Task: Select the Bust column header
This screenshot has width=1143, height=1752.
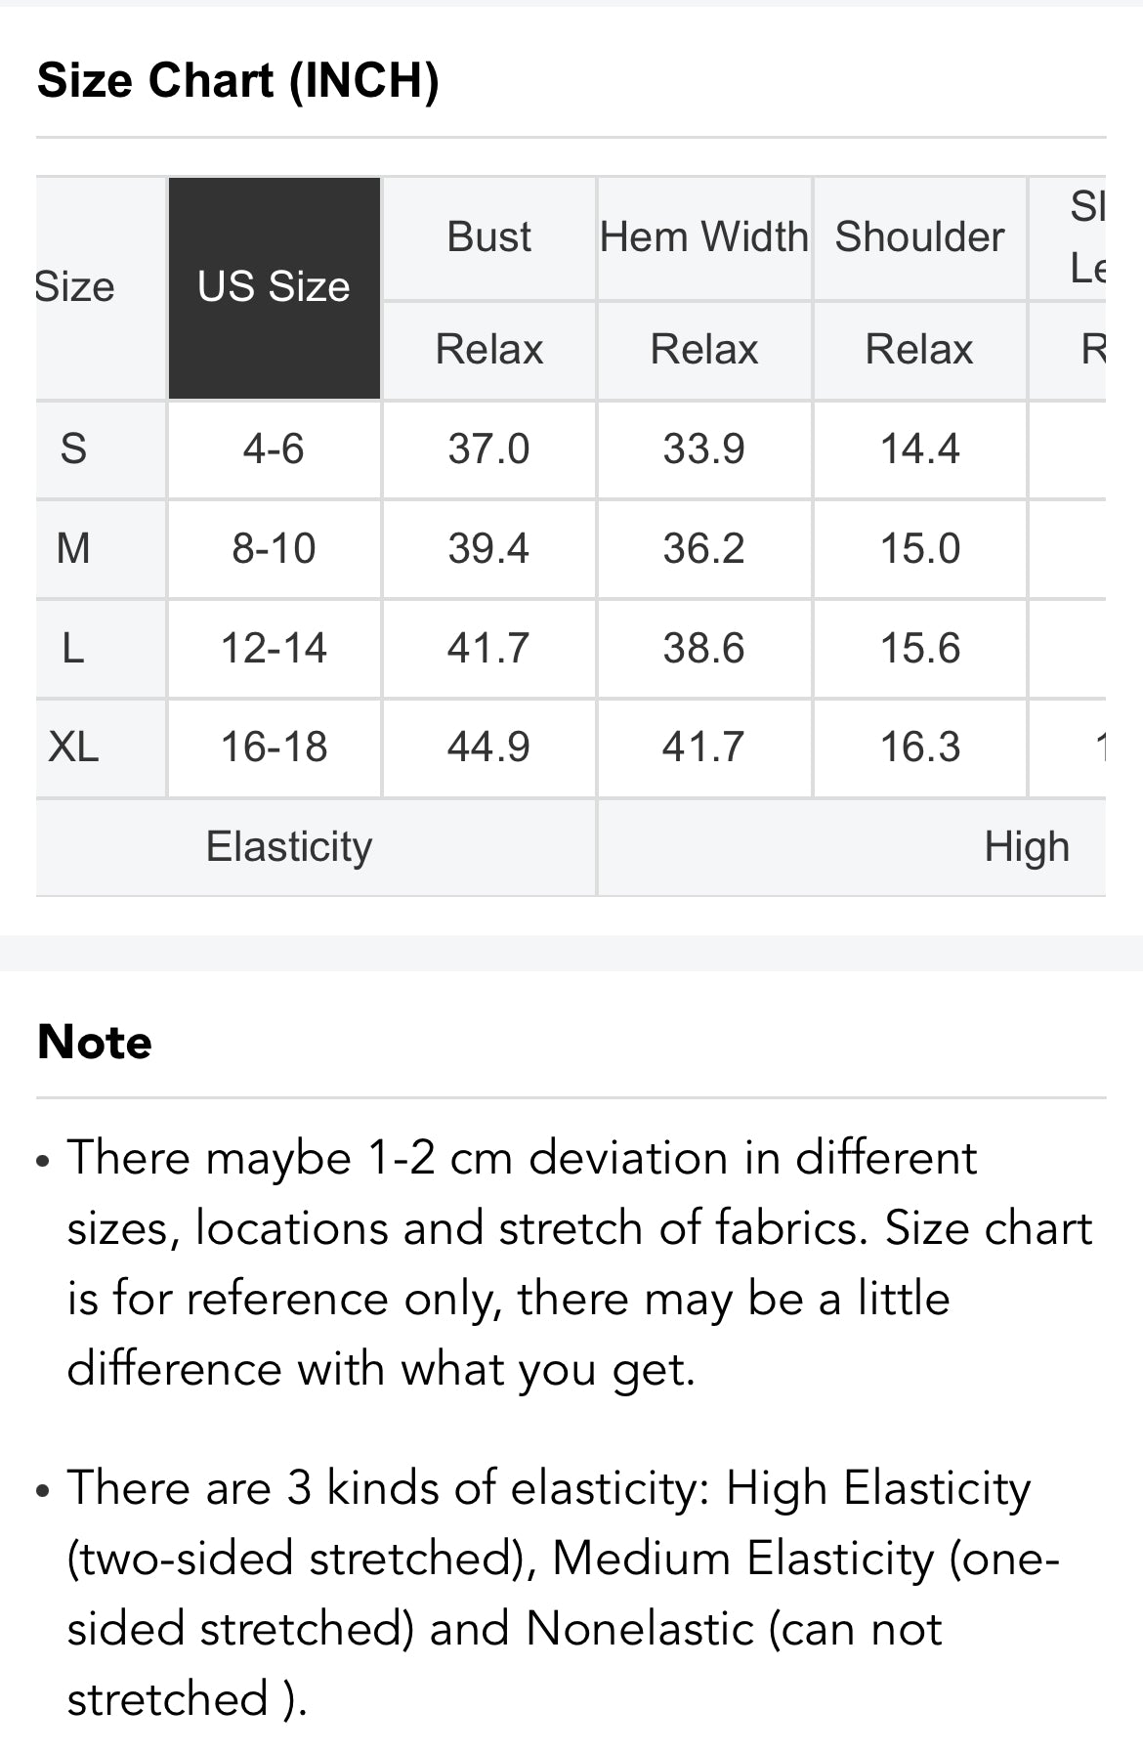Action: pos(488,237)
